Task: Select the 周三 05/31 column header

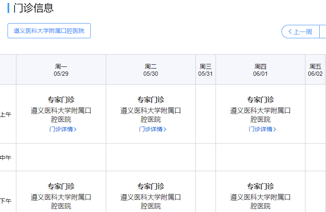Action: point(205,70)
